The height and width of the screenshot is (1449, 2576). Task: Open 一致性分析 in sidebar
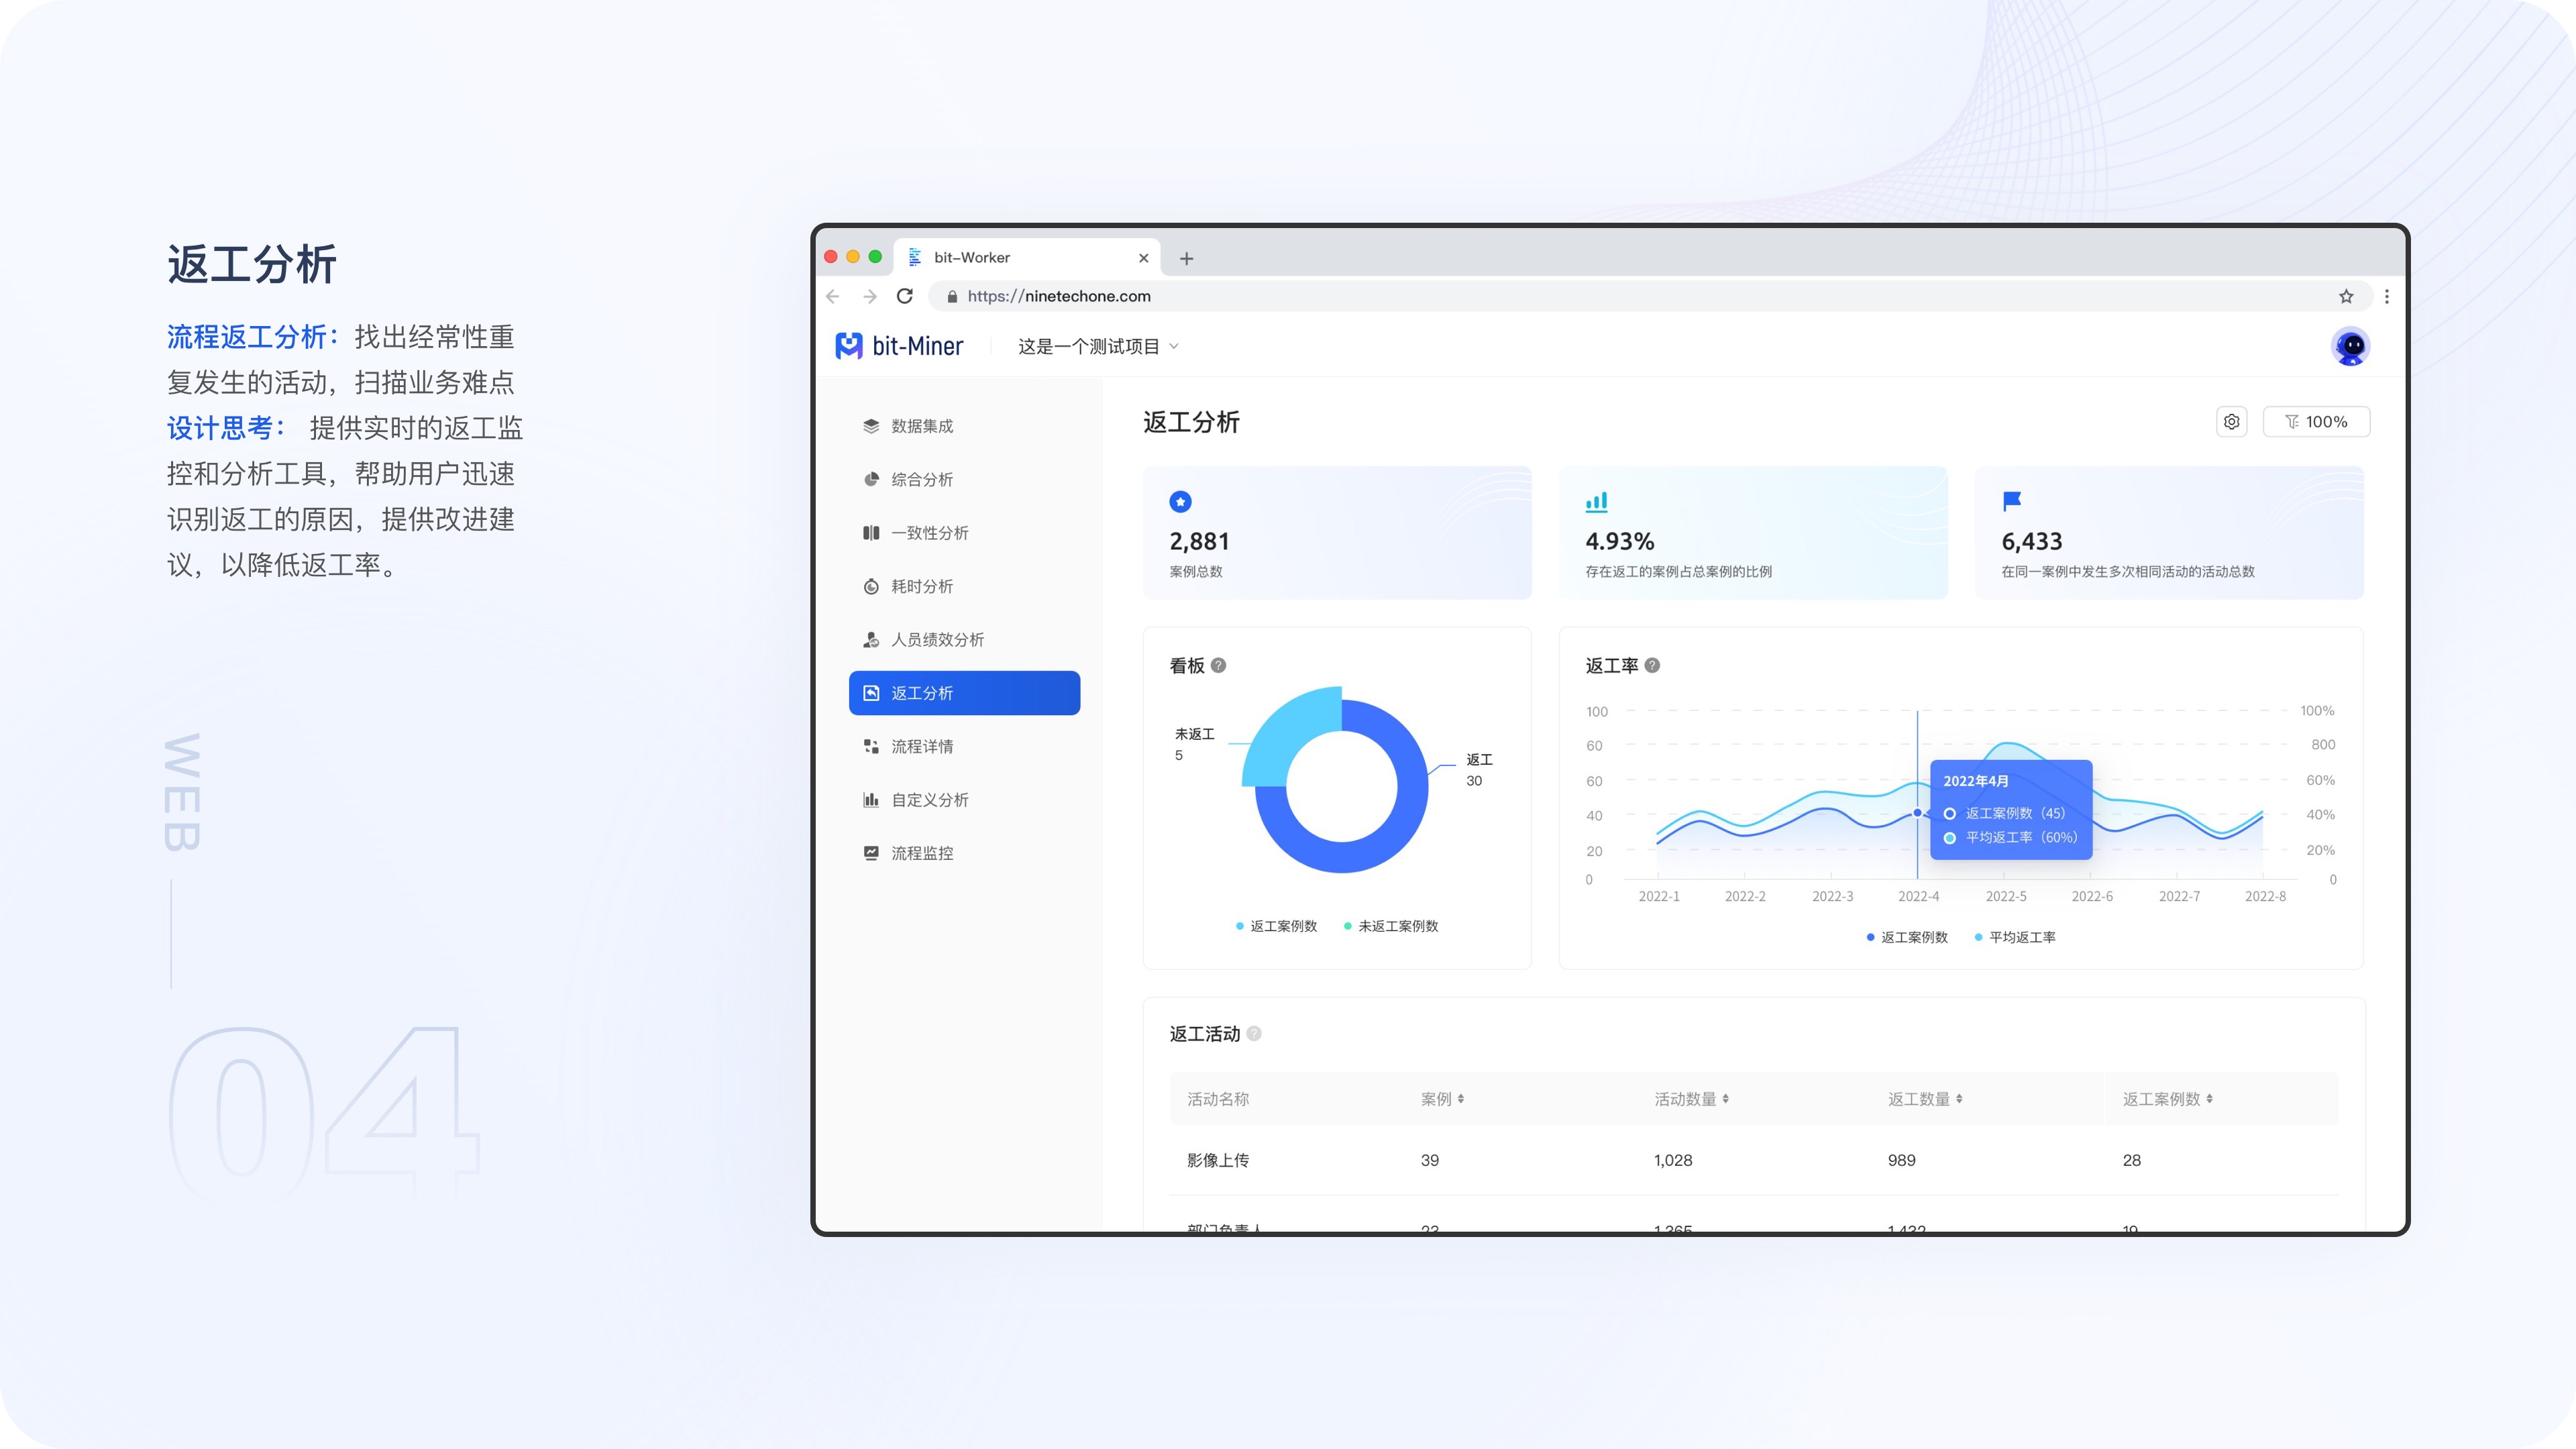(x=964, y=533)
